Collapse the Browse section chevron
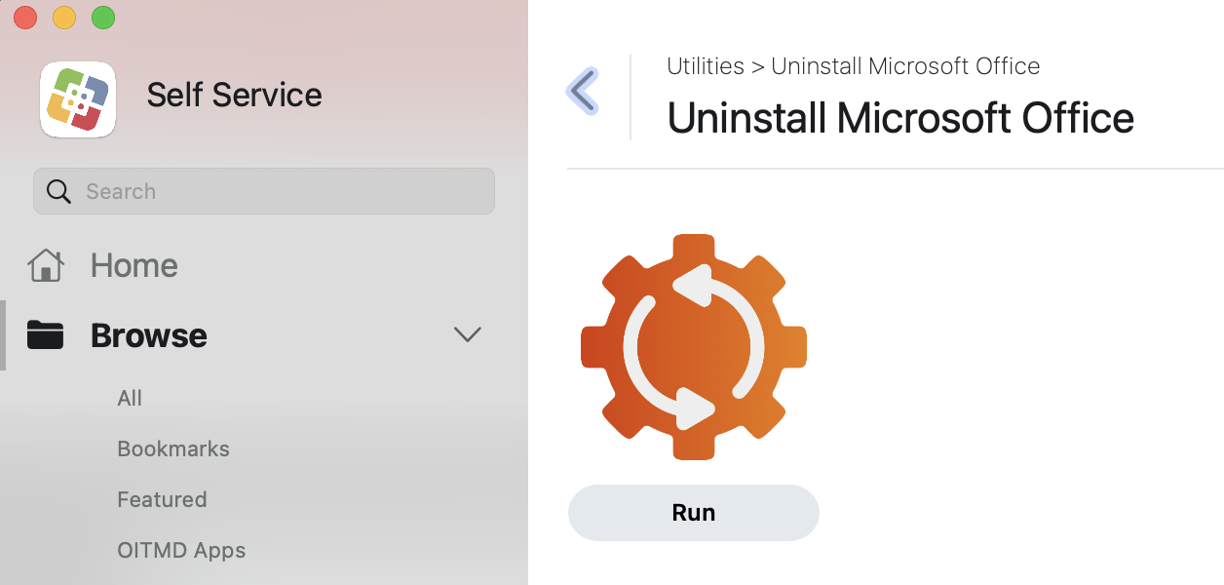The height and width of the screenshot is (585, 1224). 468,335
